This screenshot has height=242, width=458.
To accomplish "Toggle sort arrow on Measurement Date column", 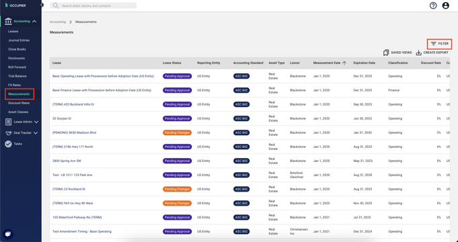I will pyautogui.click(x=344, y=63).
